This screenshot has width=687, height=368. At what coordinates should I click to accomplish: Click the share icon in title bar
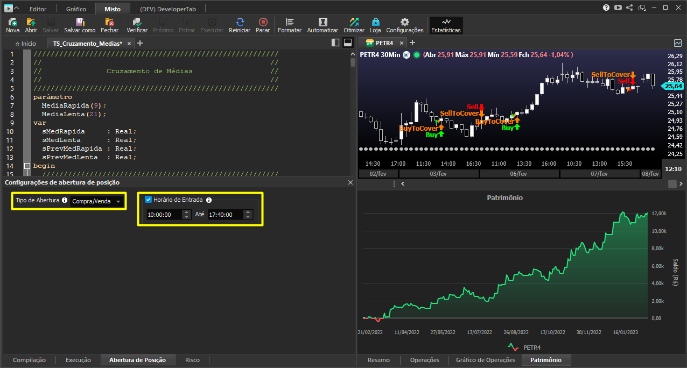coord(630,8)
